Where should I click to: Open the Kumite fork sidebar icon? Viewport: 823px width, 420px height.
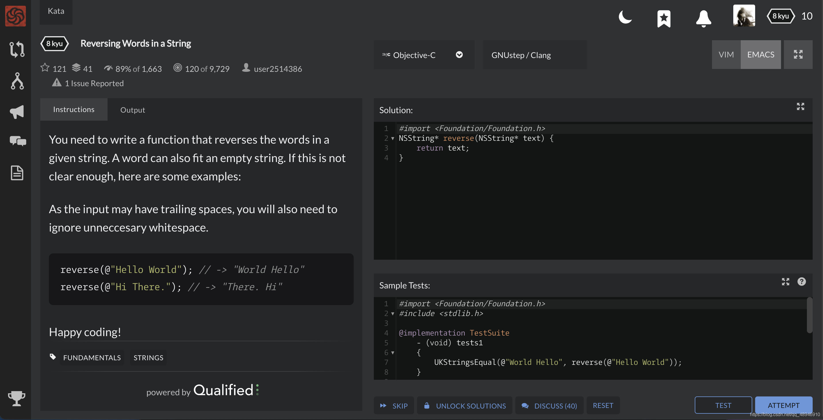click(x=17, y=81)
